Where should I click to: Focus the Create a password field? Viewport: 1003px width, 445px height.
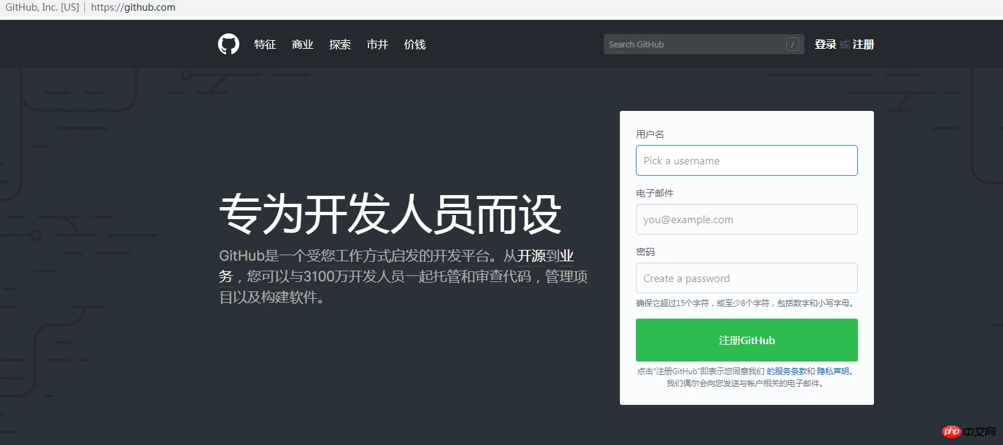(x=746, y=278)
